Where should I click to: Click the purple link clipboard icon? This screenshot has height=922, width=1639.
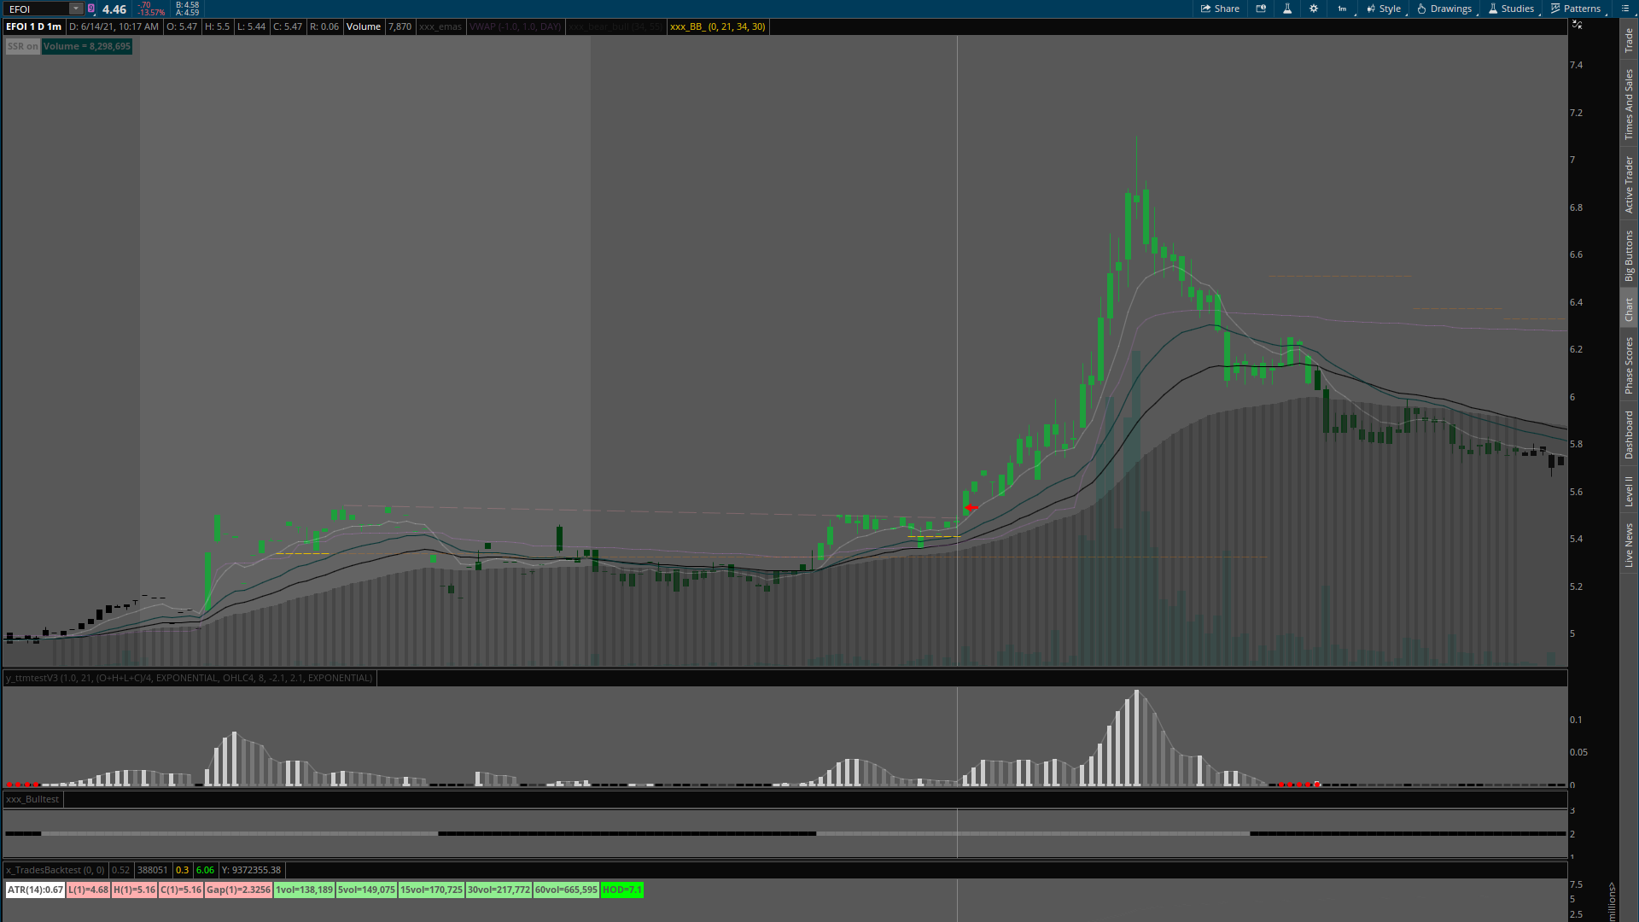pyautogui.click(x=91, y=9)
